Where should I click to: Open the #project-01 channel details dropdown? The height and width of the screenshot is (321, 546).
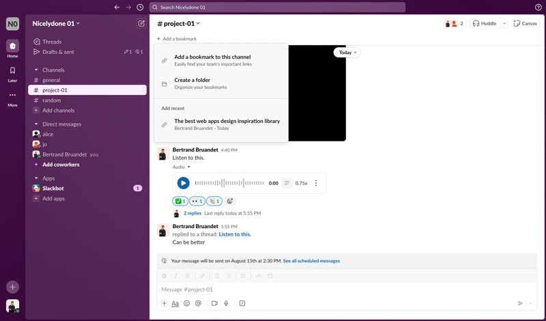(x=178, y=23)
